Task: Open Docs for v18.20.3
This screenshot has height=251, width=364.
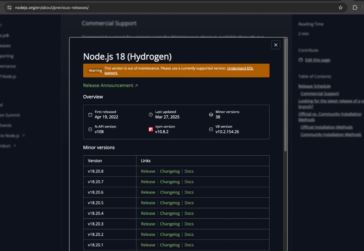Action: click(x=189, y=224)
